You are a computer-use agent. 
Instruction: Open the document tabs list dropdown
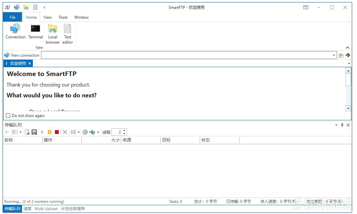click(x=349, y=64)
